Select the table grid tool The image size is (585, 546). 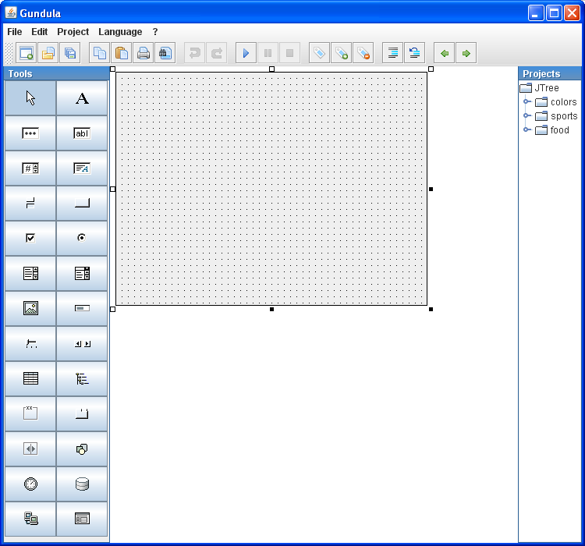[x=30, y=378]
